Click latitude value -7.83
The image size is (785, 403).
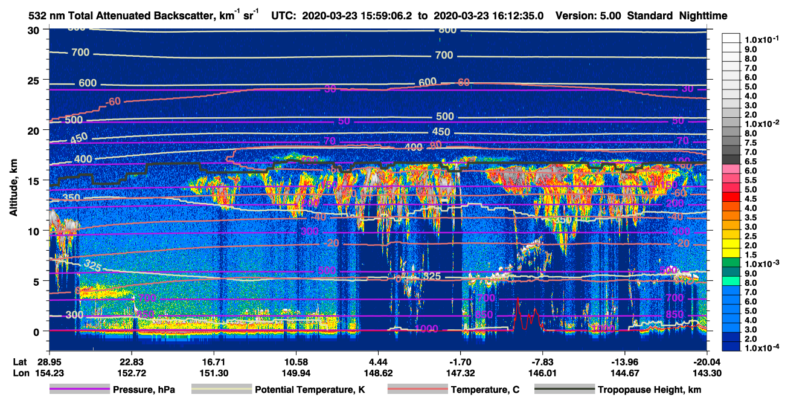pyautogui.click(x=543, y=361)
